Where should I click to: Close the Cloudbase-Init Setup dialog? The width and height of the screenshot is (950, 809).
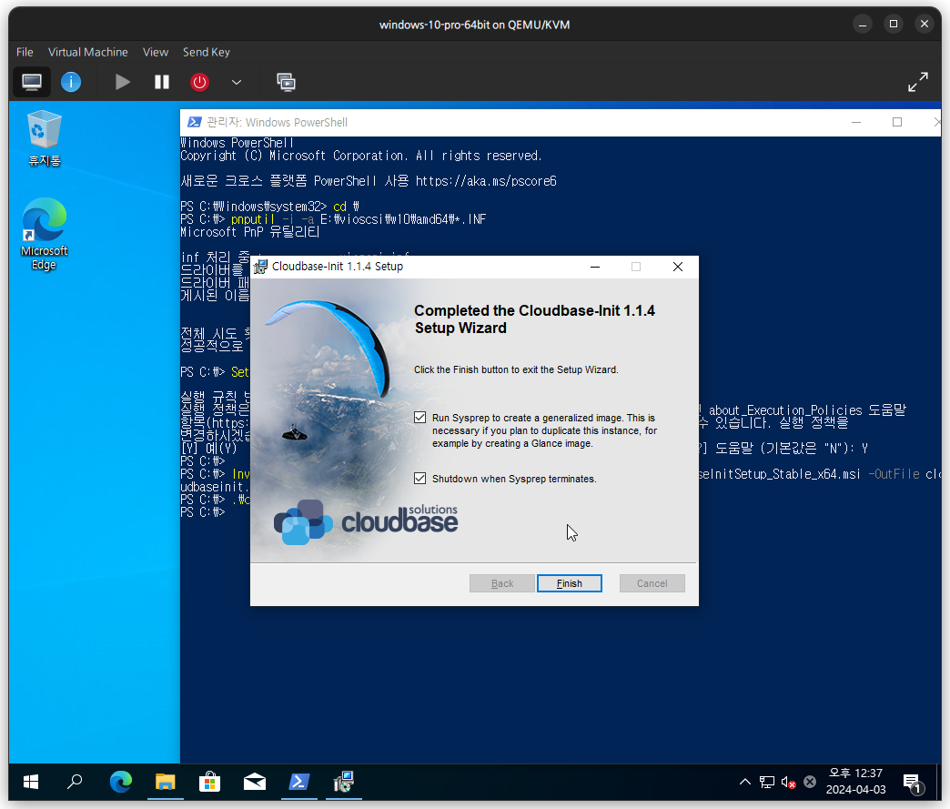point(678,267)
